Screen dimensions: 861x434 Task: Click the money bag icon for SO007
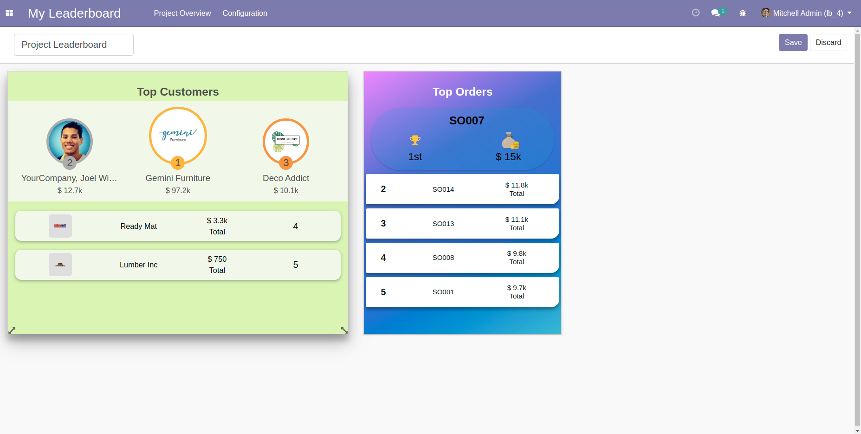pyautogui.click(x=510, y=140)
